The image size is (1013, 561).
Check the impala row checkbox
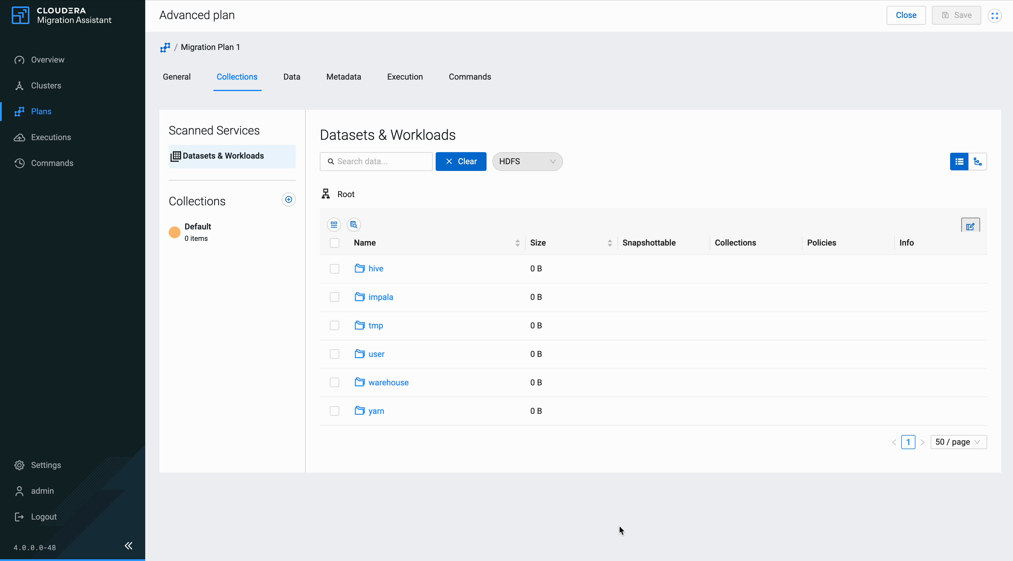(334, 298)
